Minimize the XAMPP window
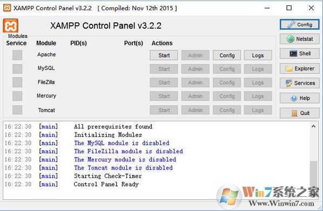The height and width of the screenshot is (211, 323). (x=267, y=8)
